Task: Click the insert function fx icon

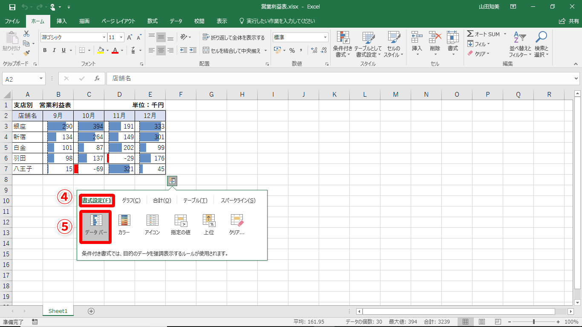Action: click(x=97, y=78)
